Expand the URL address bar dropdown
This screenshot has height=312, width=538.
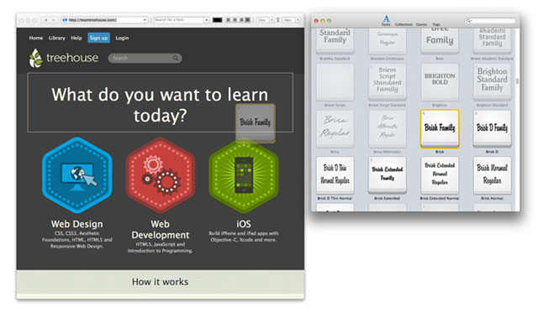click(x=145, y=20)
